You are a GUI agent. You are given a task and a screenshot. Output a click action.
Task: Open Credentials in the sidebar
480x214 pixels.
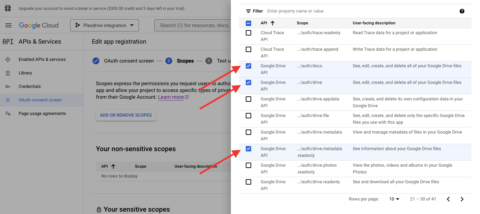pyautogui.click(x=29, y=87)
